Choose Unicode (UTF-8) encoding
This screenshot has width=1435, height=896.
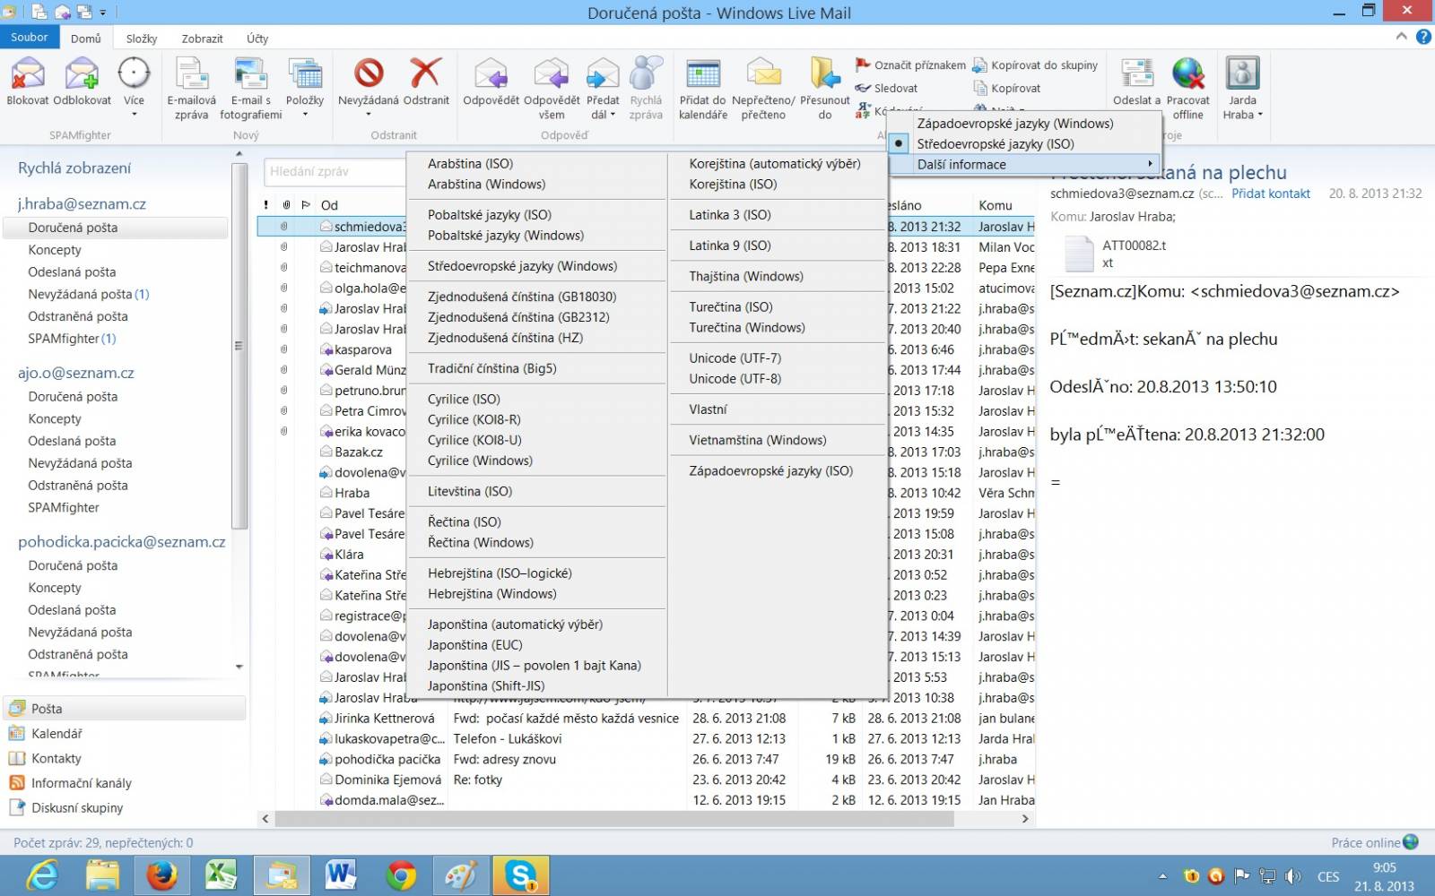[735, 378]
